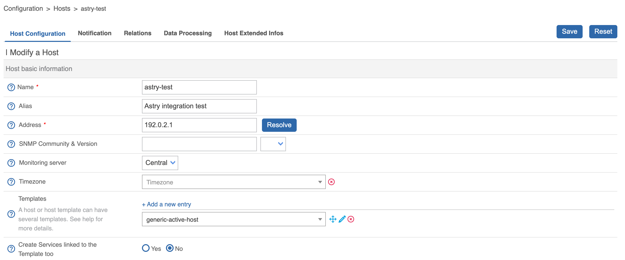The width and height of the screenshot is (625, 260).
Task: Open help icon for Create Services linked option
Action: pos(11,249)
